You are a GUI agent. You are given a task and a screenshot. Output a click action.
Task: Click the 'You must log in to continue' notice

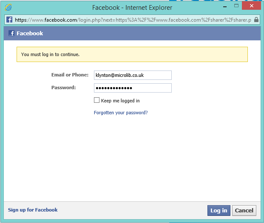(132, 54)
